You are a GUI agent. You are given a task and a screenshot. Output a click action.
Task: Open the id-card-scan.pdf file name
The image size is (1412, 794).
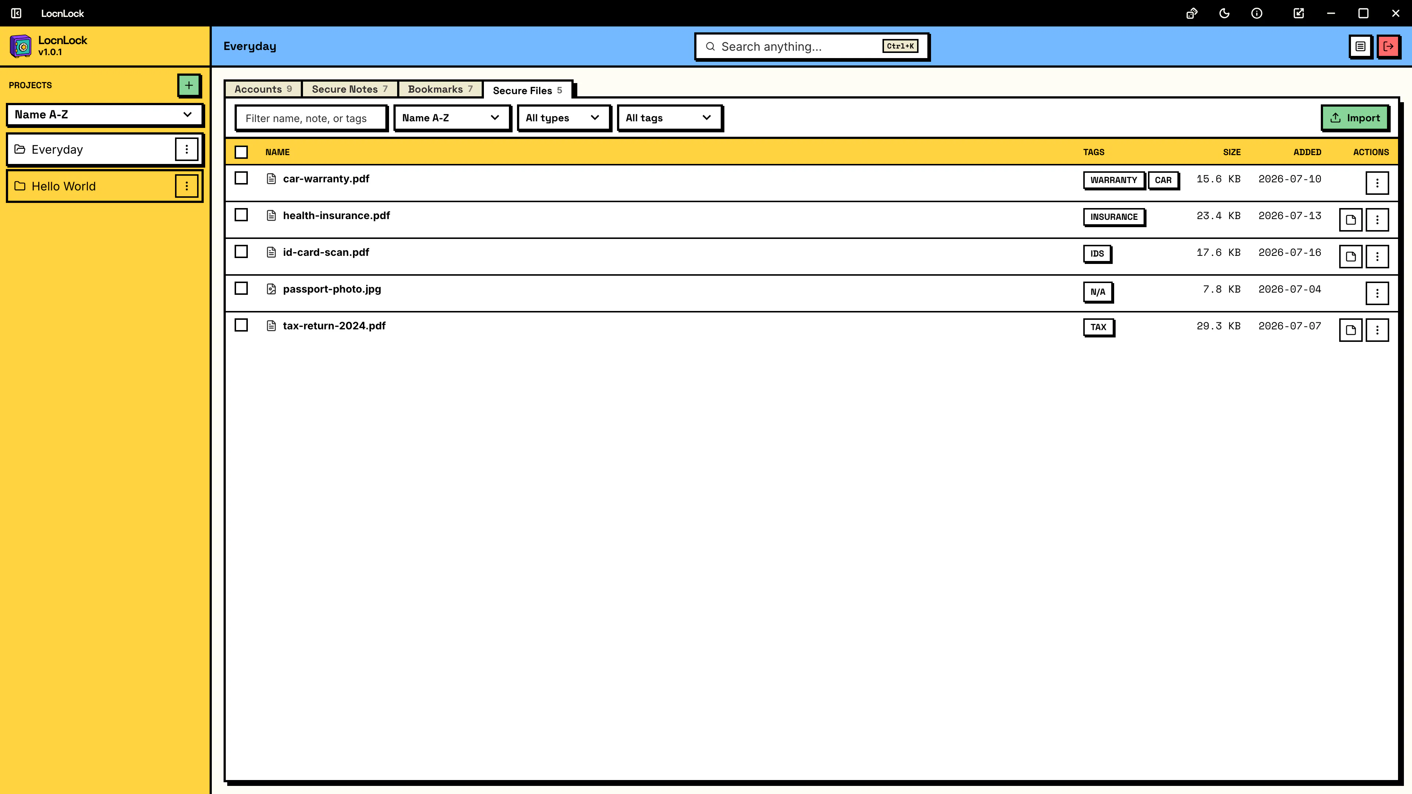point(325,252)
